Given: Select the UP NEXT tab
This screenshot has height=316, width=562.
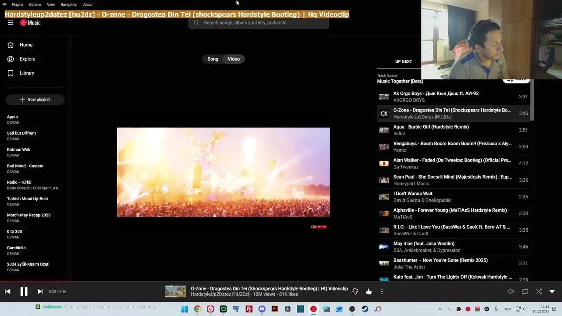Looking at the screenshot, I should 403,61.
